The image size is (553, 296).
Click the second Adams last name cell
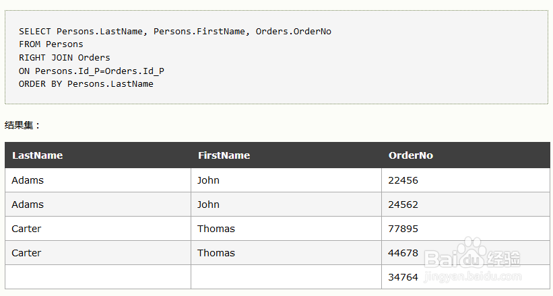[98, 205]
